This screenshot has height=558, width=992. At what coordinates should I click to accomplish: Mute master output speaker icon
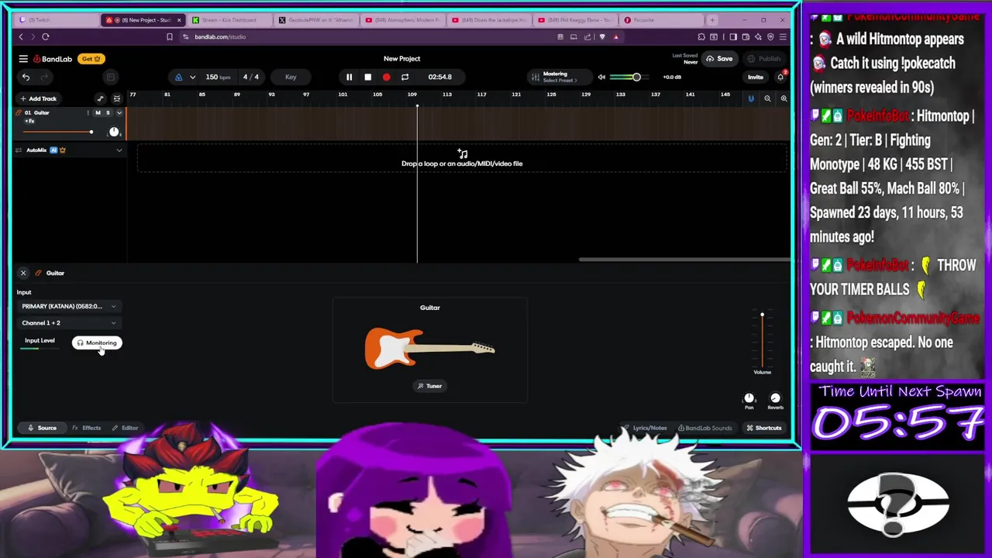tap(601, 77)
